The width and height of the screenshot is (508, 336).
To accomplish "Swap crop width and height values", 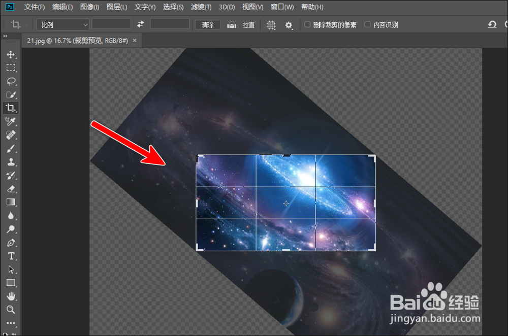I will [x=140, y=24].
